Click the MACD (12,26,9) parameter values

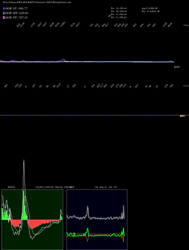point(53,187)
